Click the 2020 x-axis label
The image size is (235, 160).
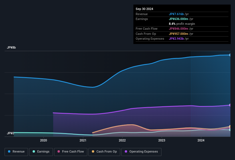click(x=44, y=140)
